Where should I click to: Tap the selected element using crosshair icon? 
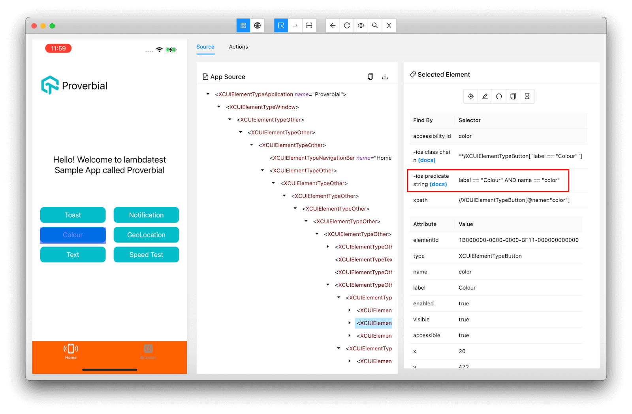click(x=470, y=96)
